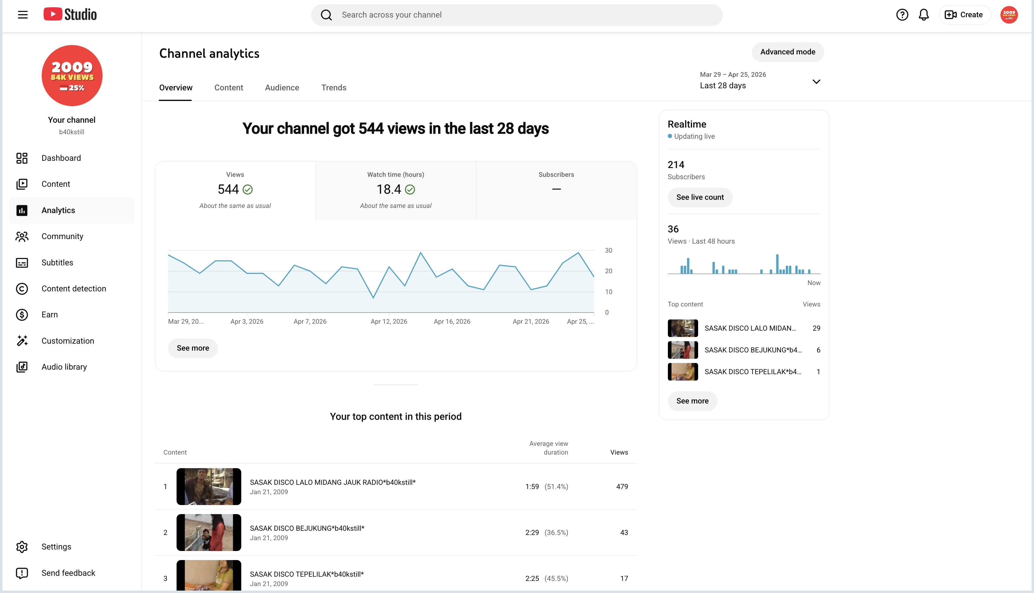
Task: Select the Subscribers metric card
Action: [x=556, y=191]
